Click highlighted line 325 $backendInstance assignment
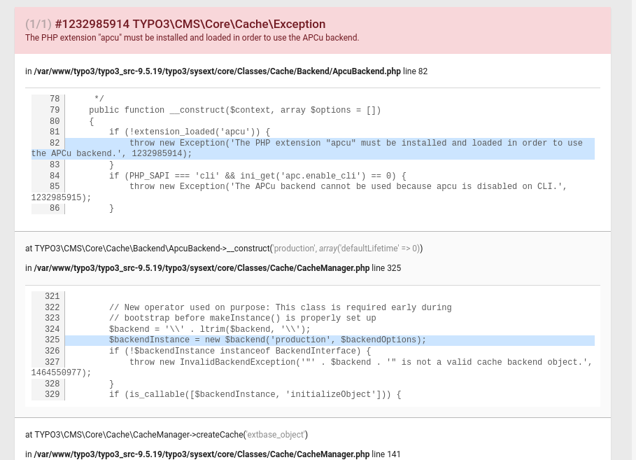This screenshot has height=460, width=636. [x=267, y=340]
